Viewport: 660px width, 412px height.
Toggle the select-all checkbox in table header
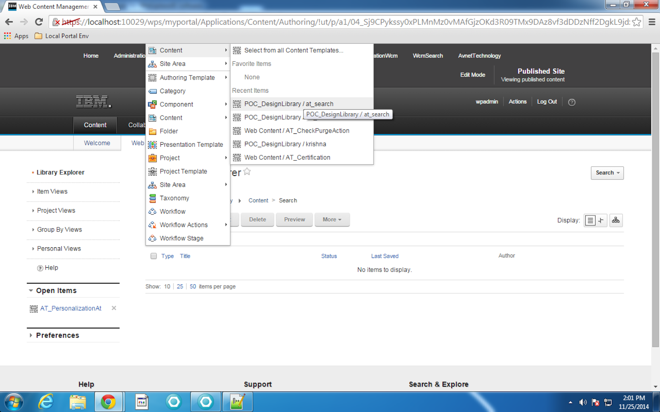click(x=153, y=256)
